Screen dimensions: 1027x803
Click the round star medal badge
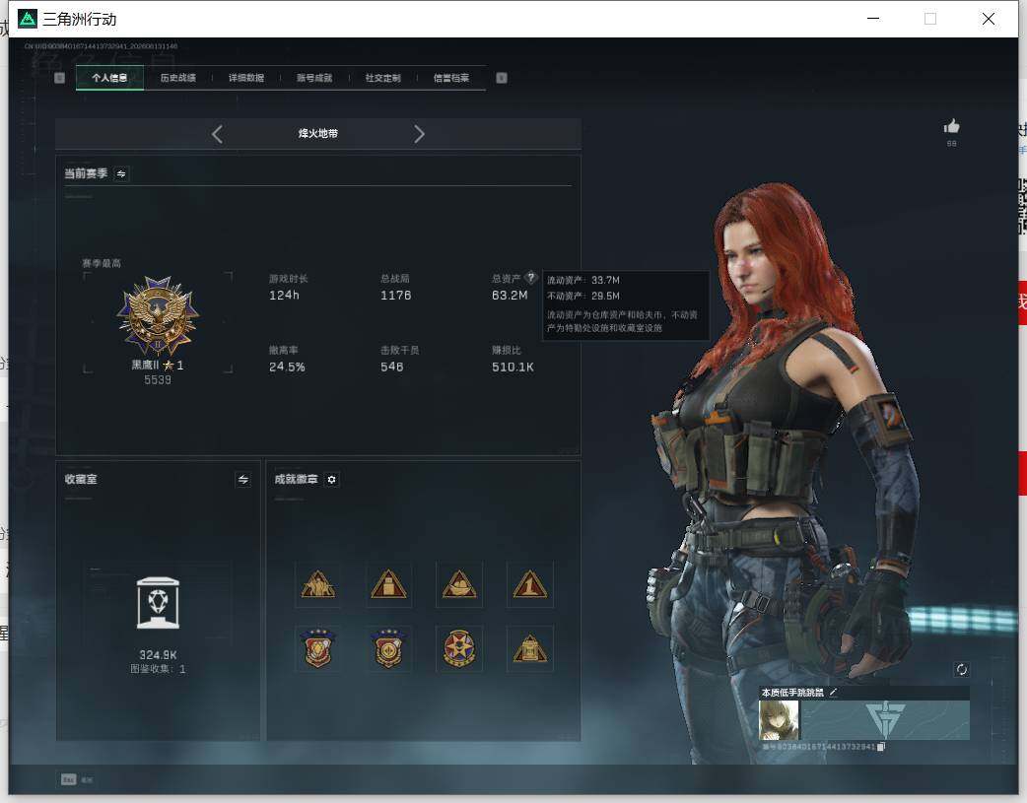459,648
